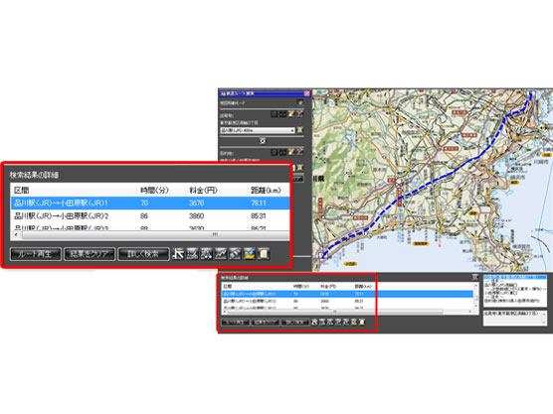Click red pin icon in departure row
The height and width of the screenshot is (414, 553).
299,114
